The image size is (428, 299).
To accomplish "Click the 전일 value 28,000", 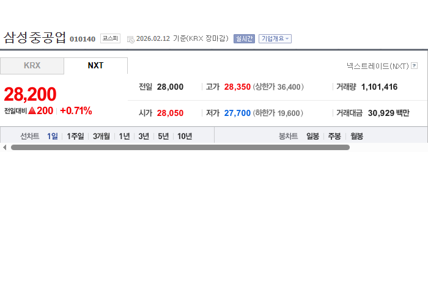I will pos(170,87).
